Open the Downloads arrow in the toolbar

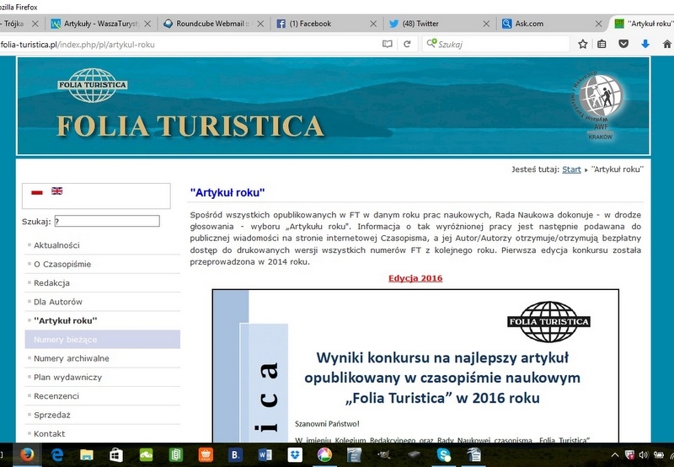[x=645, y=44]
